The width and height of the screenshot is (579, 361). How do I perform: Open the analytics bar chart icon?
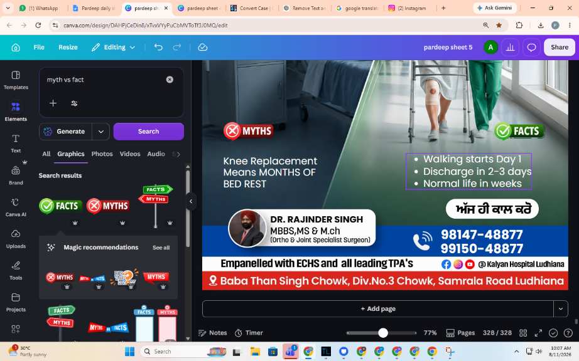(x=511, y=47)
